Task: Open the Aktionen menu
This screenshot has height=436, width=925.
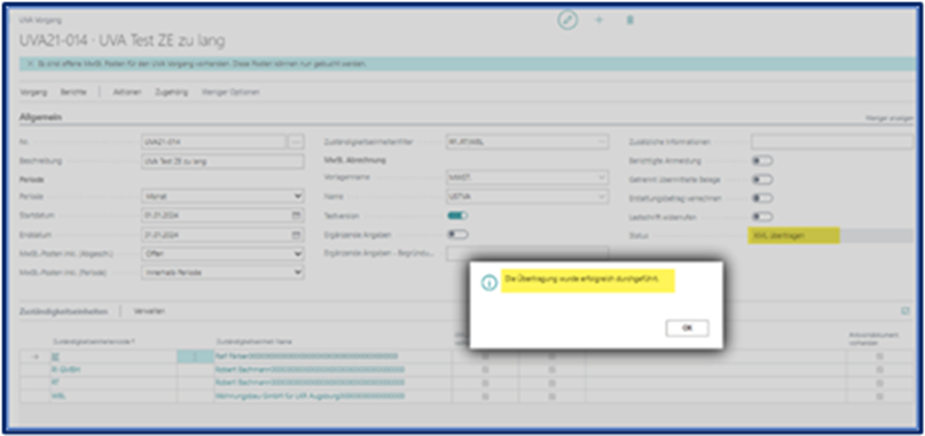Action: click(126, 92)
